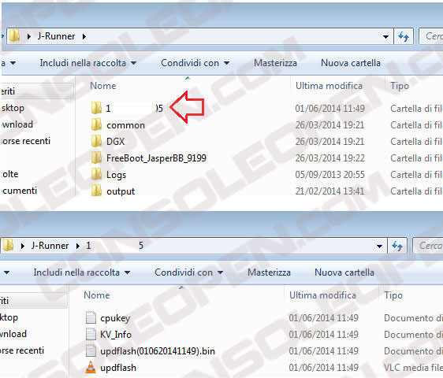
Task: Select the Logs folder icon
Action: (96, 175)
